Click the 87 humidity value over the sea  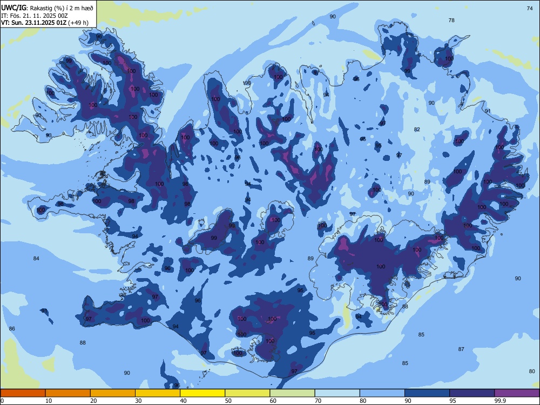461,349
